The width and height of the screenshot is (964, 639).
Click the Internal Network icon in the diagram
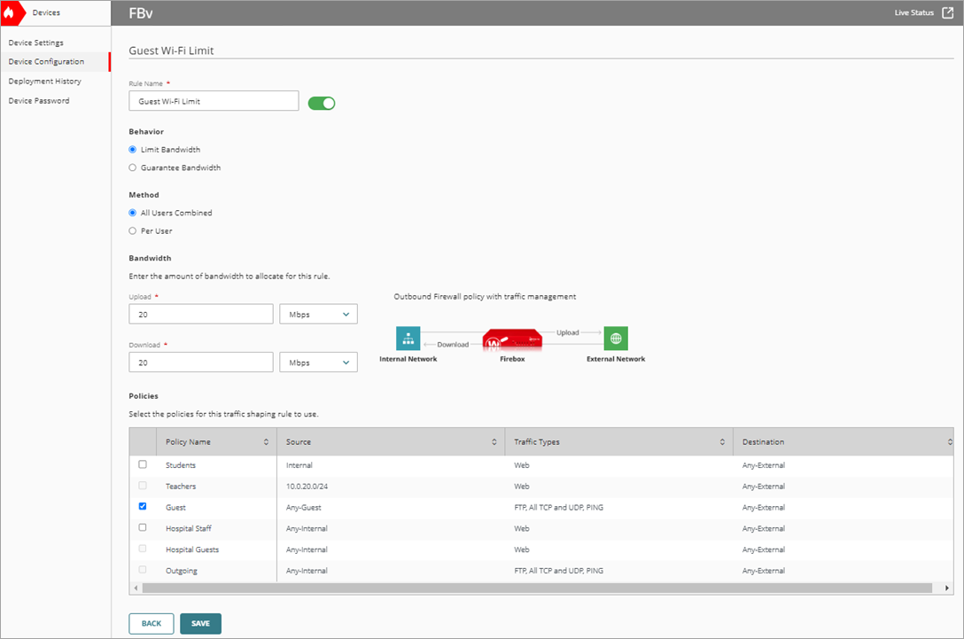[408, 339]
